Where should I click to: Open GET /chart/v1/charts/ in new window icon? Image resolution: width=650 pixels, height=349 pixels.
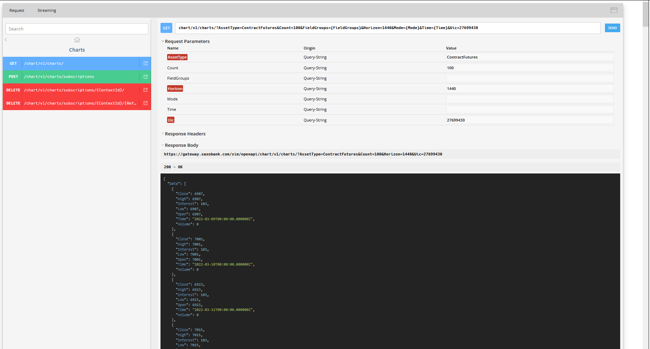pos(146,63)
